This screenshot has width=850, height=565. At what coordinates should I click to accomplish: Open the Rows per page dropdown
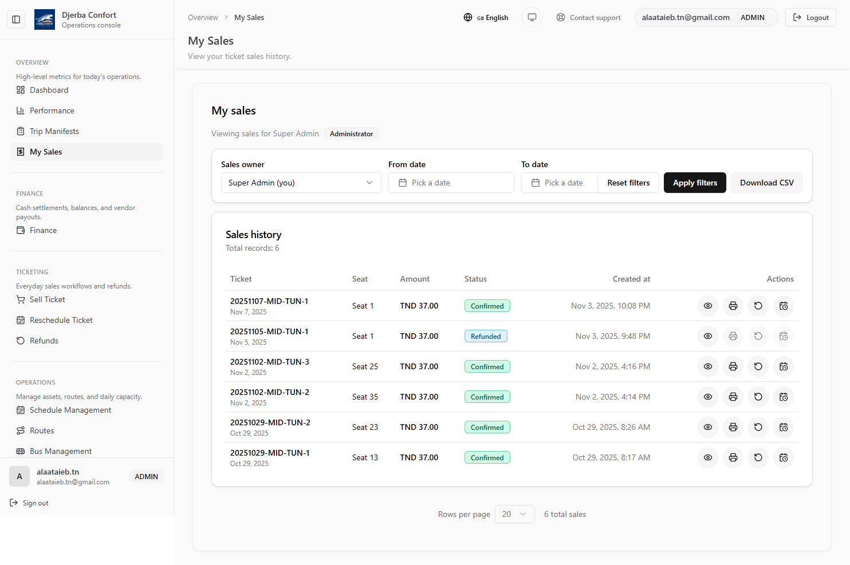[x=515, y=514]
